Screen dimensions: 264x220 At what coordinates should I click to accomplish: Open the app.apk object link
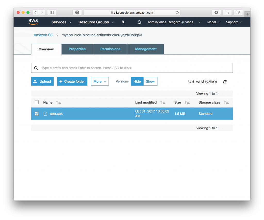(56, 114)
